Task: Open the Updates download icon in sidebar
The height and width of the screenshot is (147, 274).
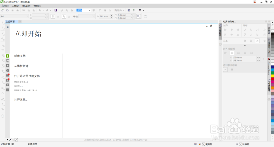Action: click(x=8, y=80)
